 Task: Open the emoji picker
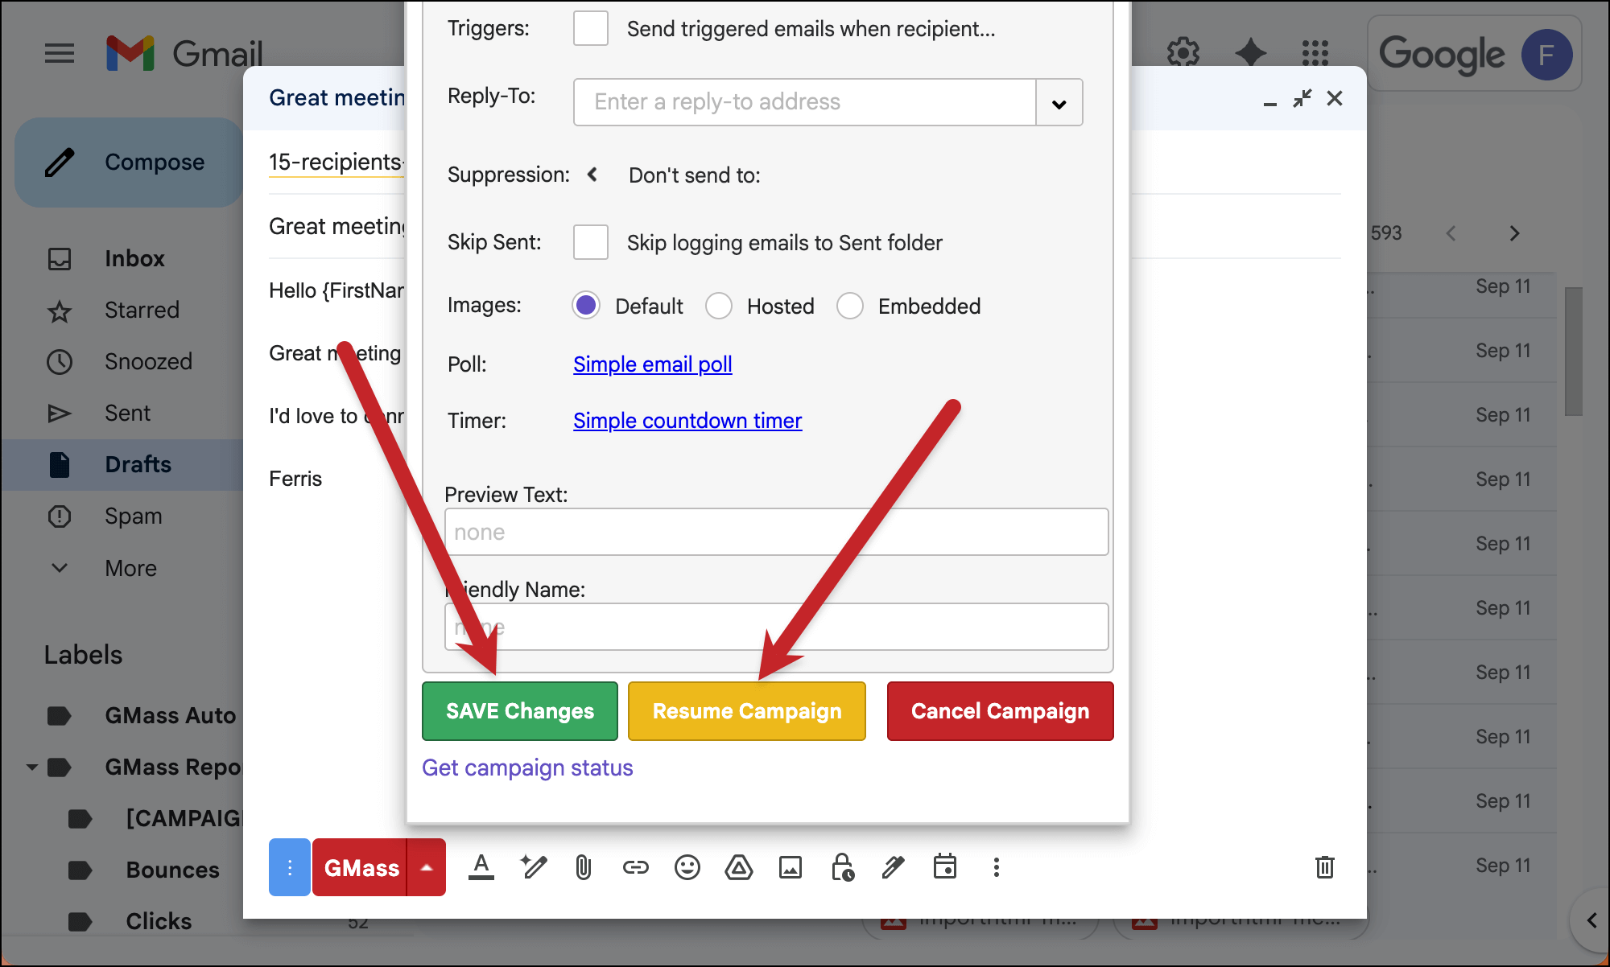point(687,867)
